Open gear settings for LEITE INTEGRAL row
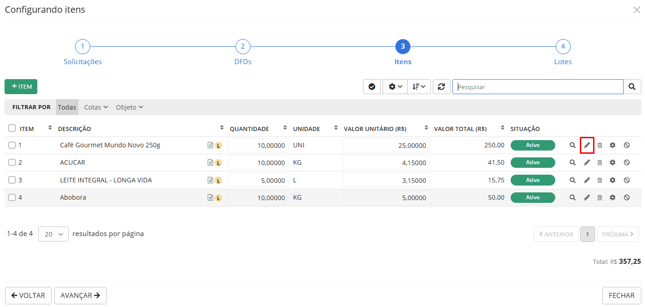Viewport: 645px width, 307px height. pyautogui.click(x=613, y=180)
